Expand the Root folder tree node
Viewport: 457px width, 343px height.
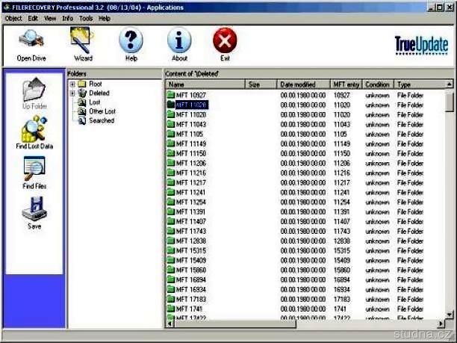[x=72, y=84]
